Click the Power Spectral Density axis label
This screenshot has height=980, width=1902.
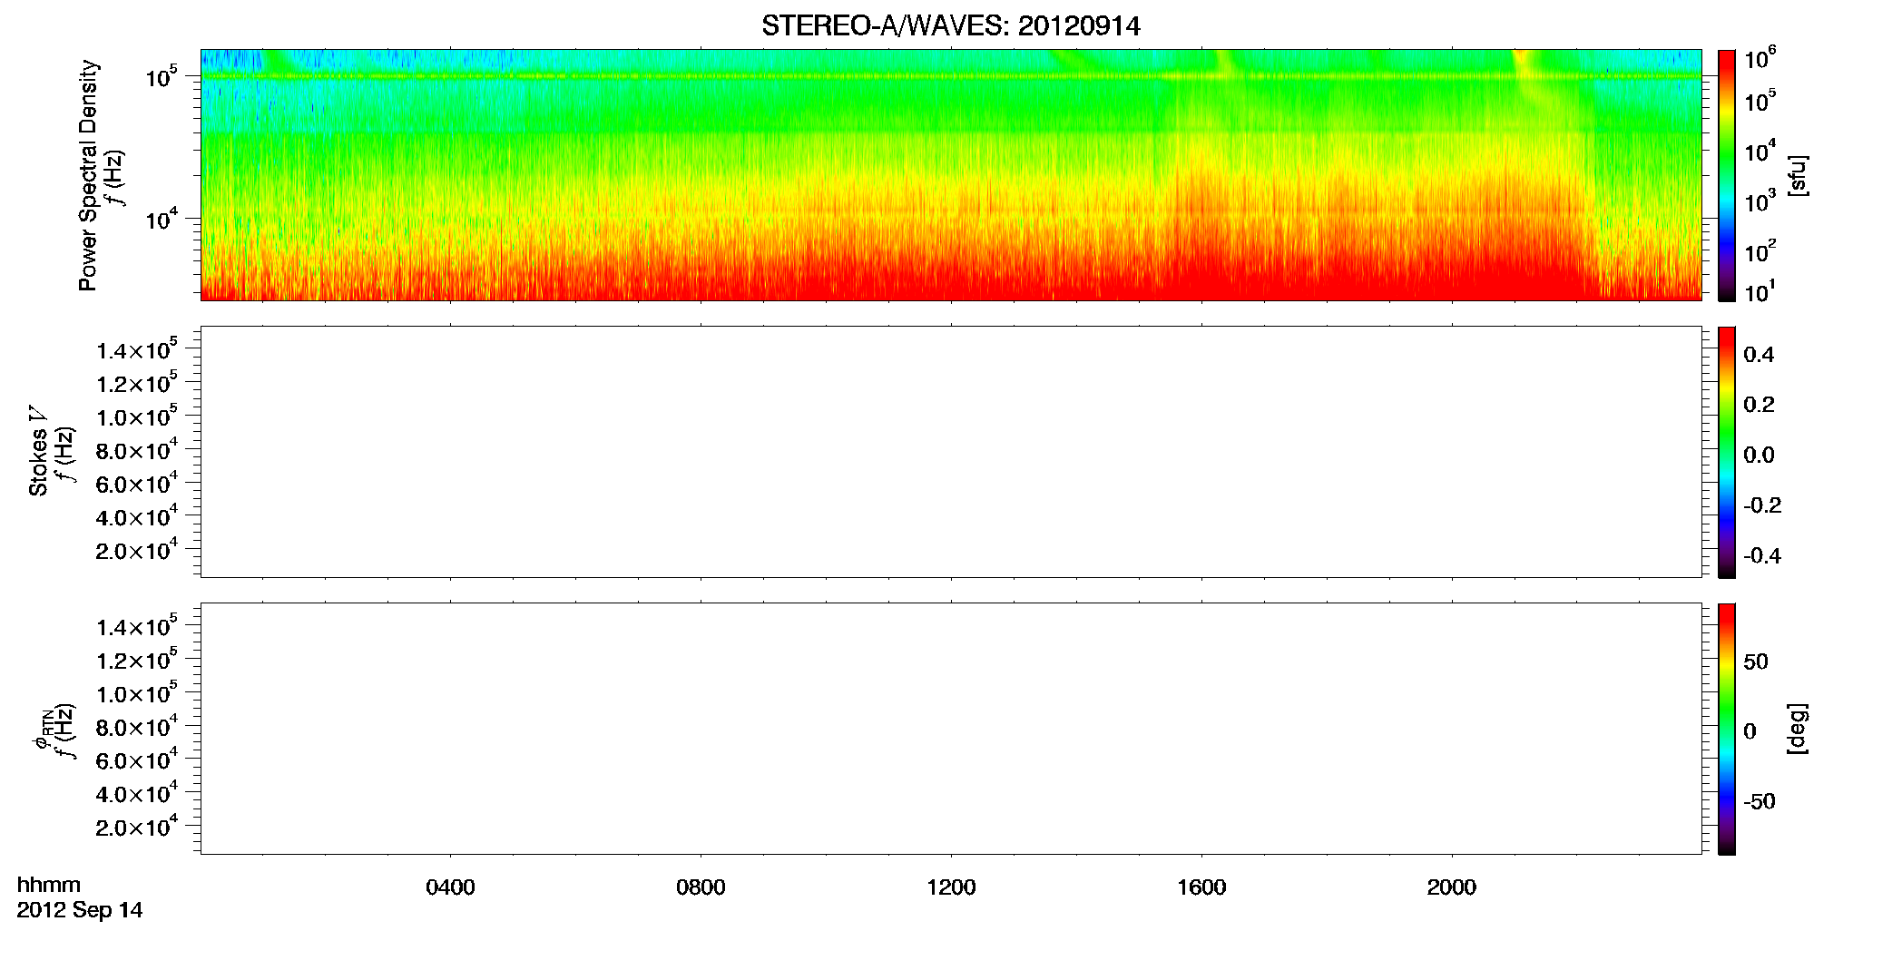point(88,175)
